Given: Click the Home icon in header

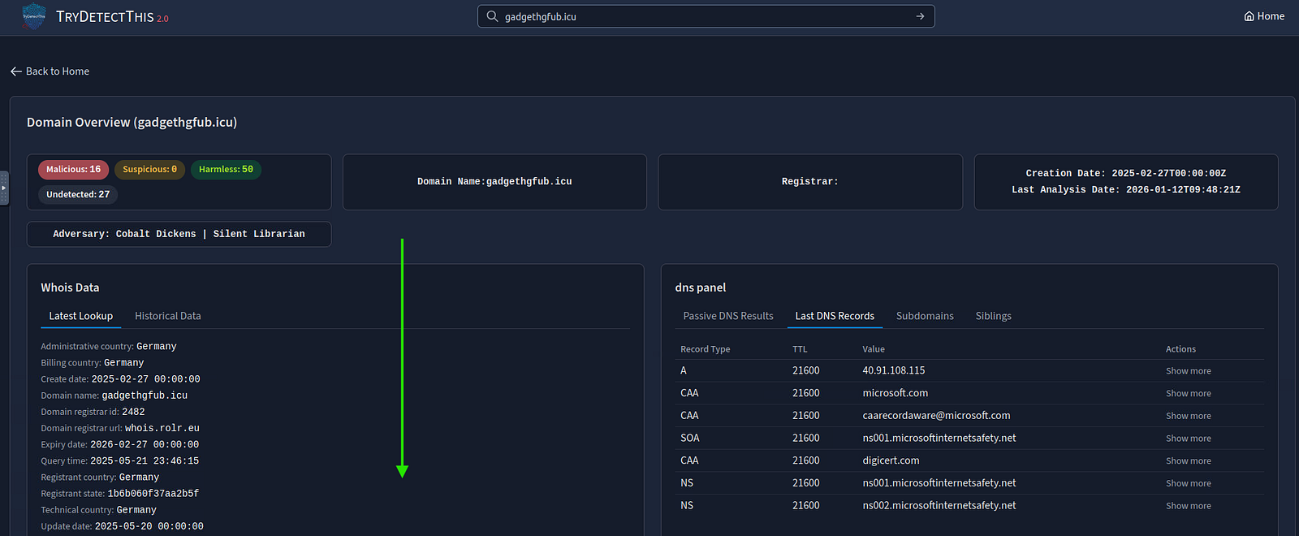Looking at the screenshot, I should [1249, 16].
